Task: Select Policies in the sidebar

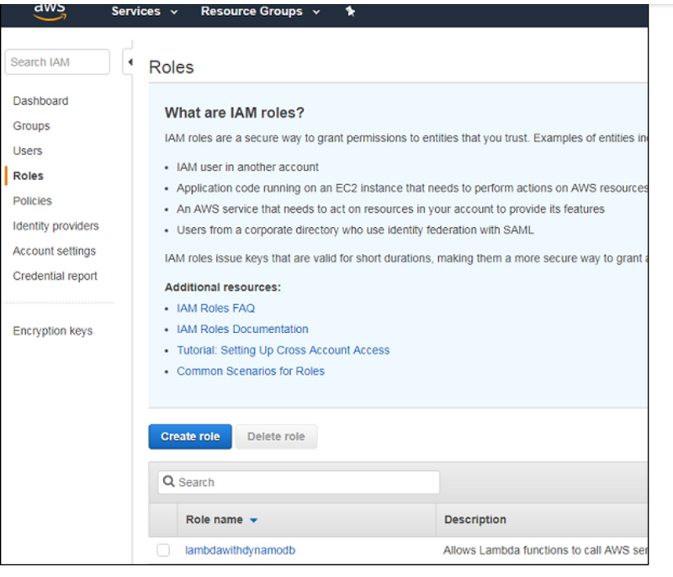Action: [x=32, y=201]
